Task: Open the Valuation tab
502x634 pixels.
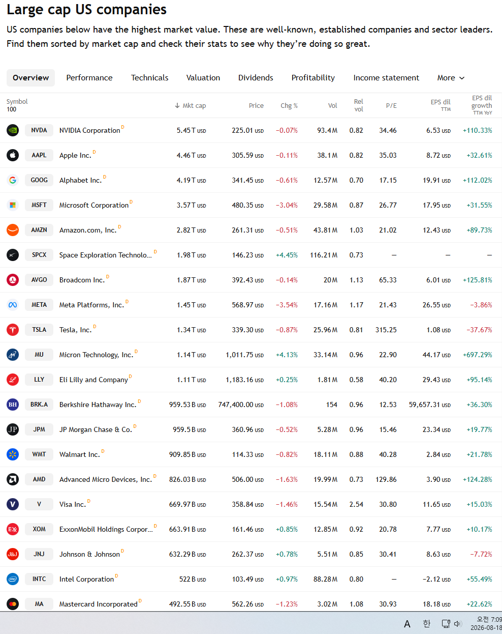Action: [203, 78]
